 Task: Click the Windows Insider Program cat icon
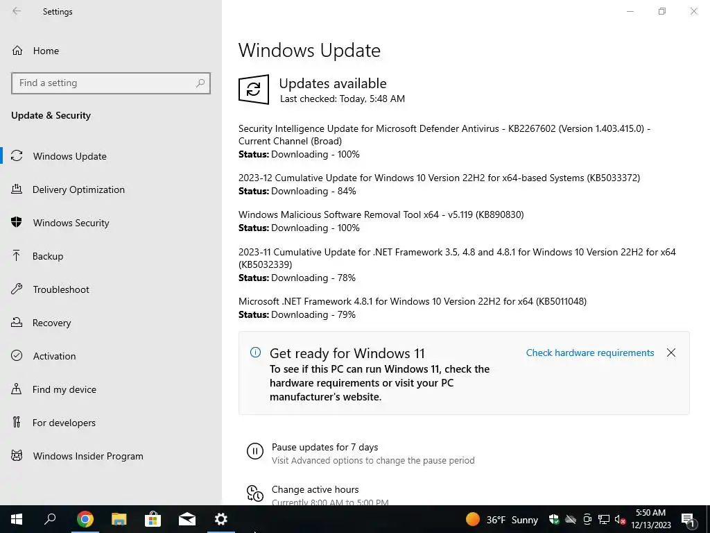tap(17, 455)
